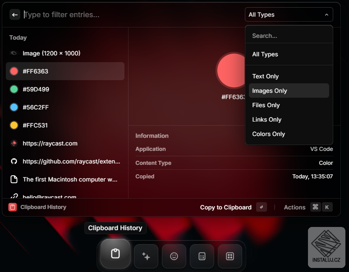Click the window management grid dock button

coord(230,256)
